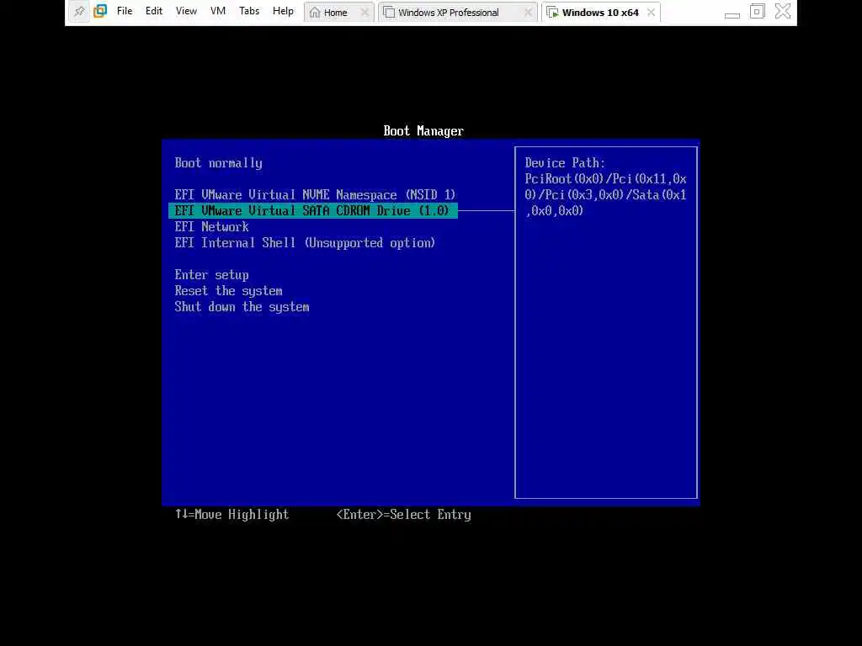Select EFI Network boot entry
This screenshot has height=646, width=862.
[211, 227]
